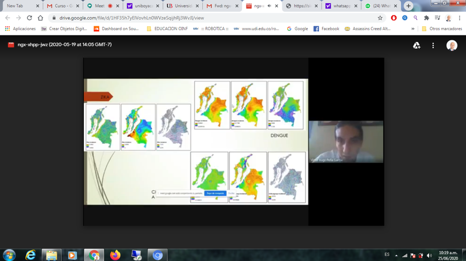Viewport: 466px width, 261px height.
Task: Launch Internet Explorer from taskbar
Action: (30, 255)
